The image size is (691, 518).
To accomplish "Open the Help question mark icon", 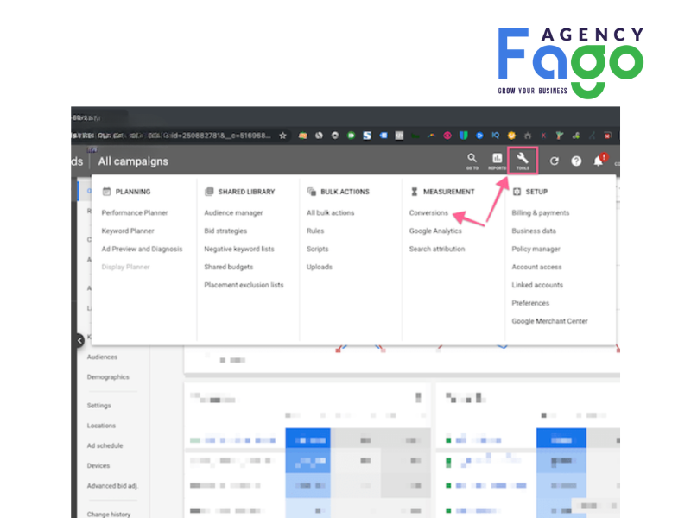I will [x=576, y=161].
